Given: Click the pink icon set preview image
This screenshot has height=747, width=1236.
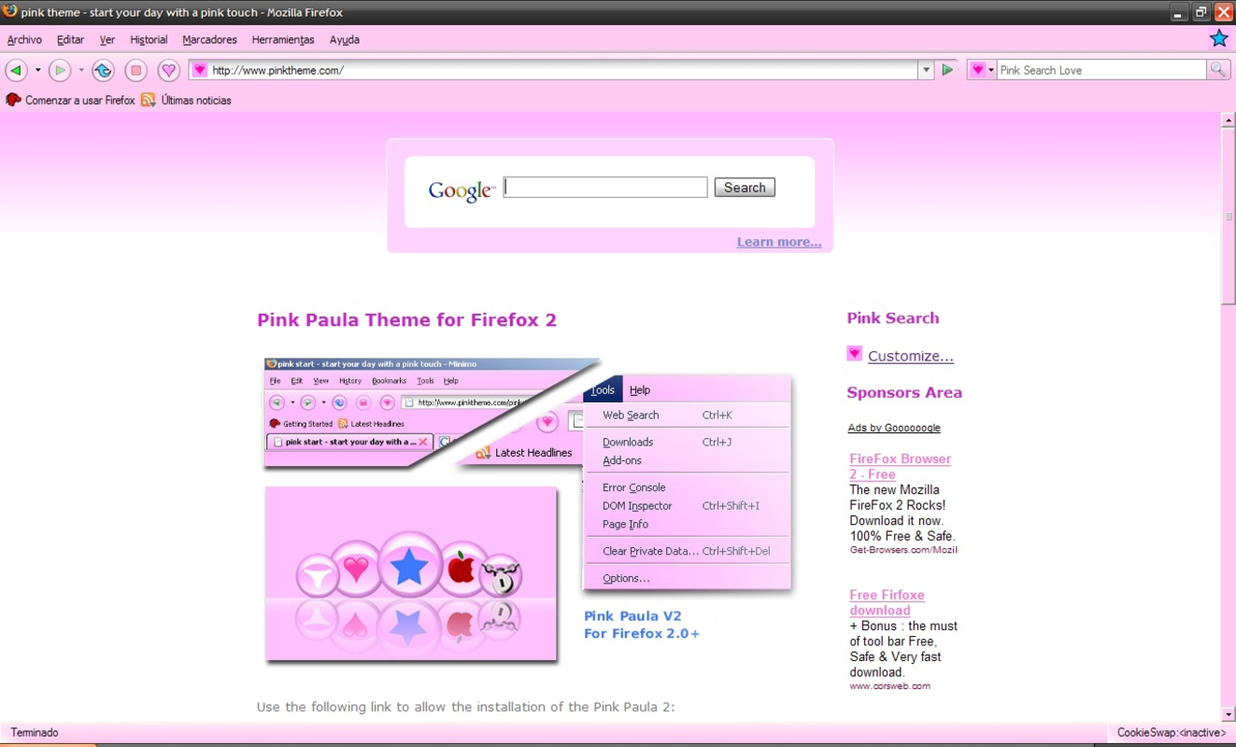Looking at the screenshot, I should pos(411,573).
